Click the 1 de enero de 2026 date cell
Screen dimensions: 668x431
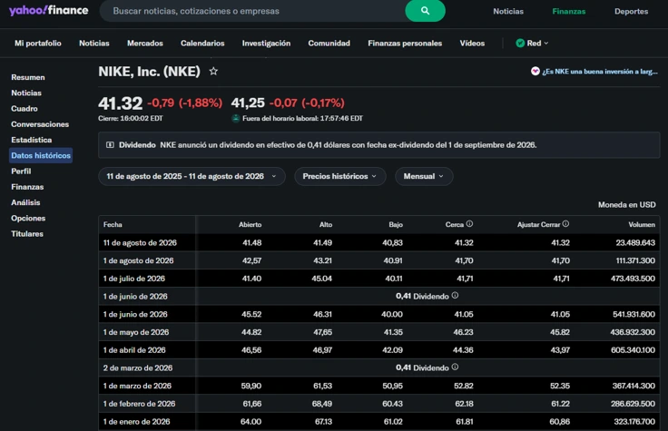(136, 422)
